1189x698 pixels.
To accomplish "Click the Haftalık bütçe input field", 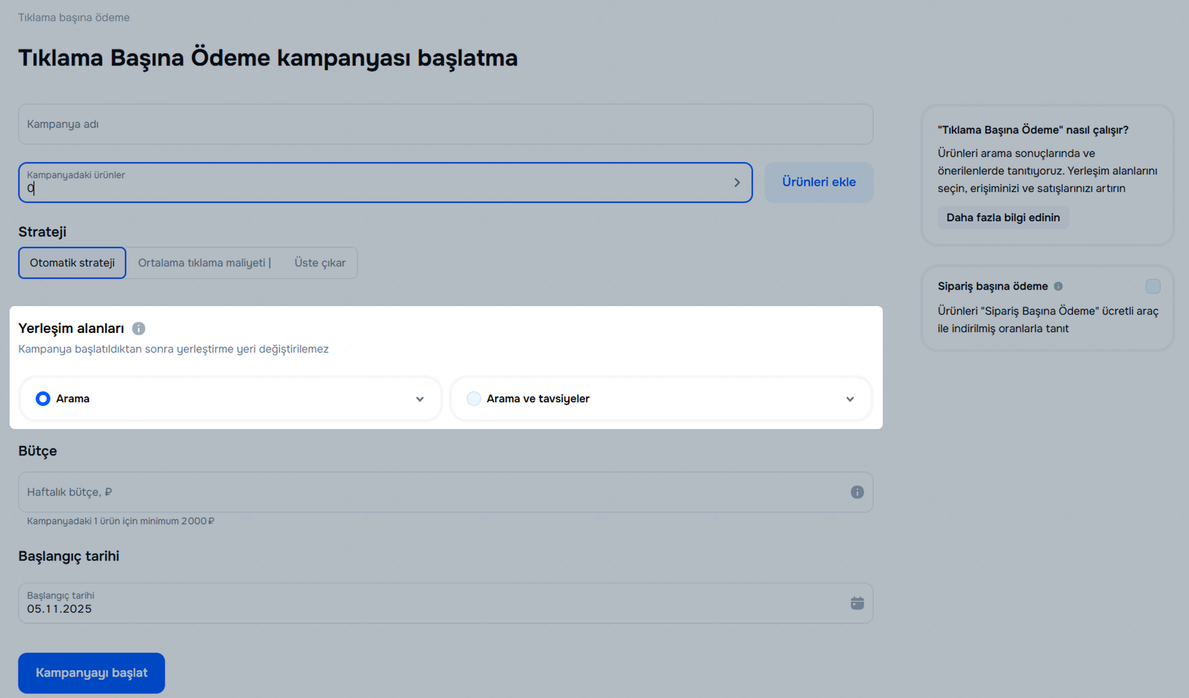I will tap(429, 492).
